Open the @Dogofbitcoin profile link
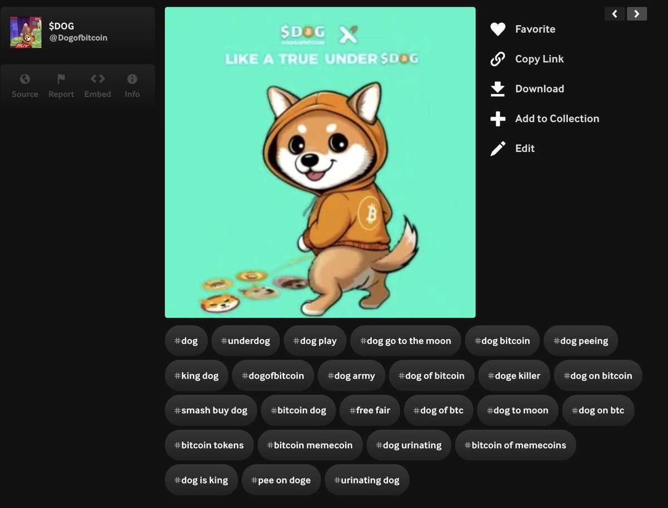This screenshot has width=668, height=508. point(78,38)
